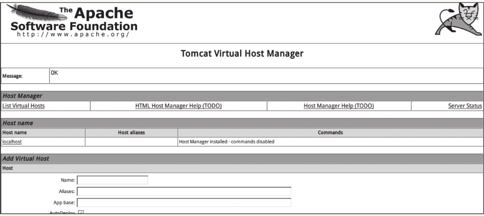The height and width of the screenshot is (216, 484).
Task: Click 'Host Manager installed - commands disabled' text
Action: click(x=226, y=142)
